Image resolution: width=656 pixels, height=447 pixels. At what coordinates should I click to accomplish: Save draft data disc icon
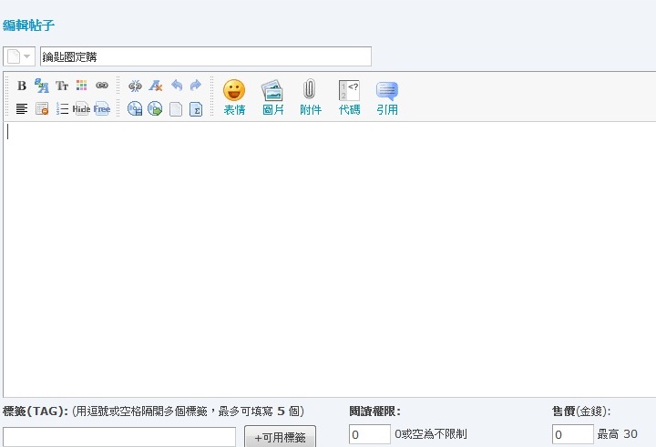[135, 108]
